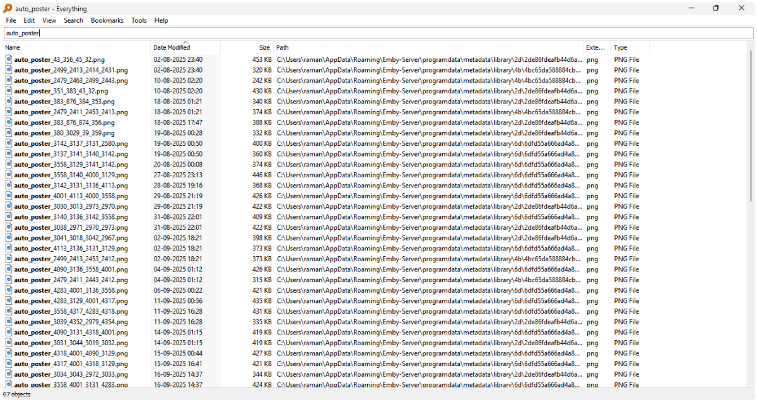Screen dimensions: 757x402
Task: Click PNG icon of auto_poster_3038_2971_2970_2973.png
Action: [9, 227]
